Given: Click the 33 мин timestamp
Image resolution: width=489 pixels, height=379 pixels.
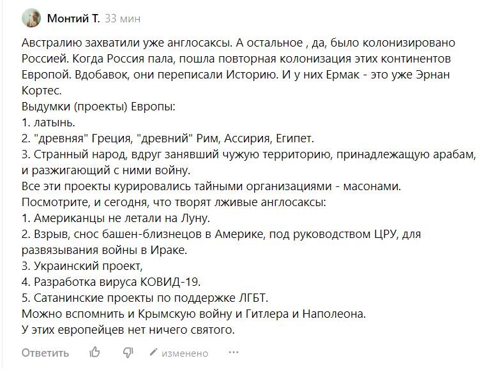Looking at the screenshot, I should [x=123, y=19].
